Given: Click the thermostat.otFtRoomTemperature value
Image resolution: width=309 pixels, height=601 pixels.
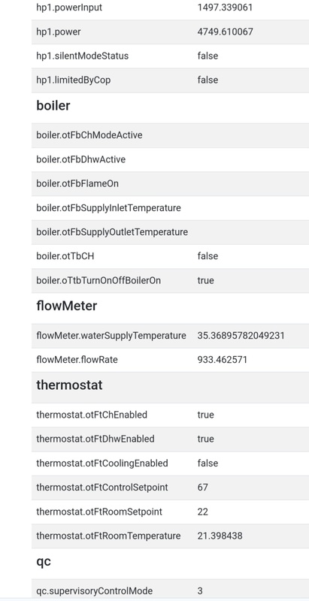Looking at the screenshot, I should pos(220,536).
